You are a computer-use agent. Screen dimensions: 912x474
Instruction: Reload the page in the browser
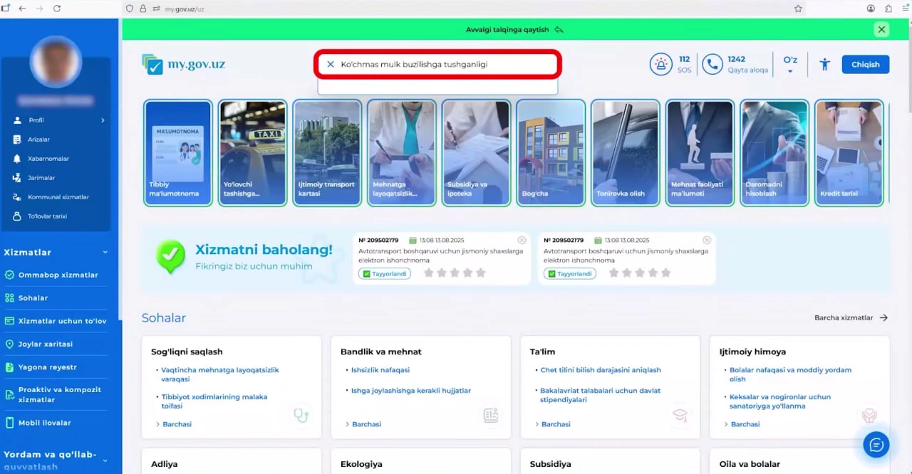point(57,9)
